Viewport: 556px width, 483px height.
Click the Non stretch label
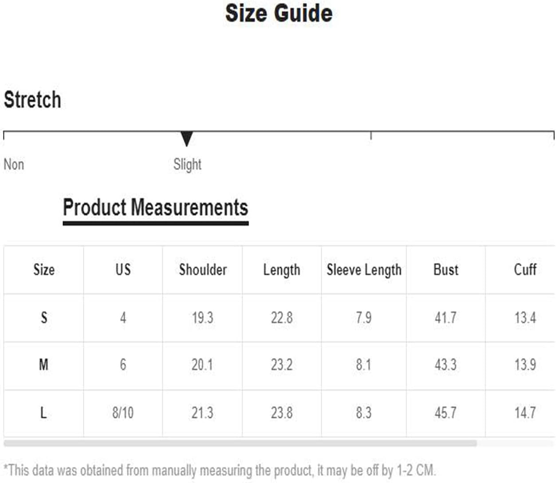pos(14,164)
